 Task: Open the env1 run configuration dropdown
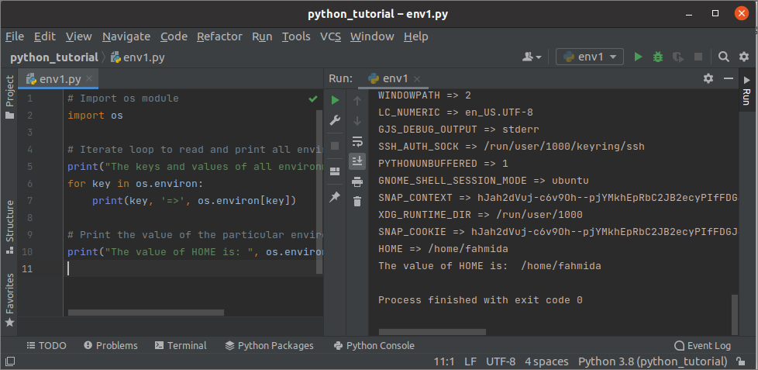pyautogui.click(x=590, y=57)
